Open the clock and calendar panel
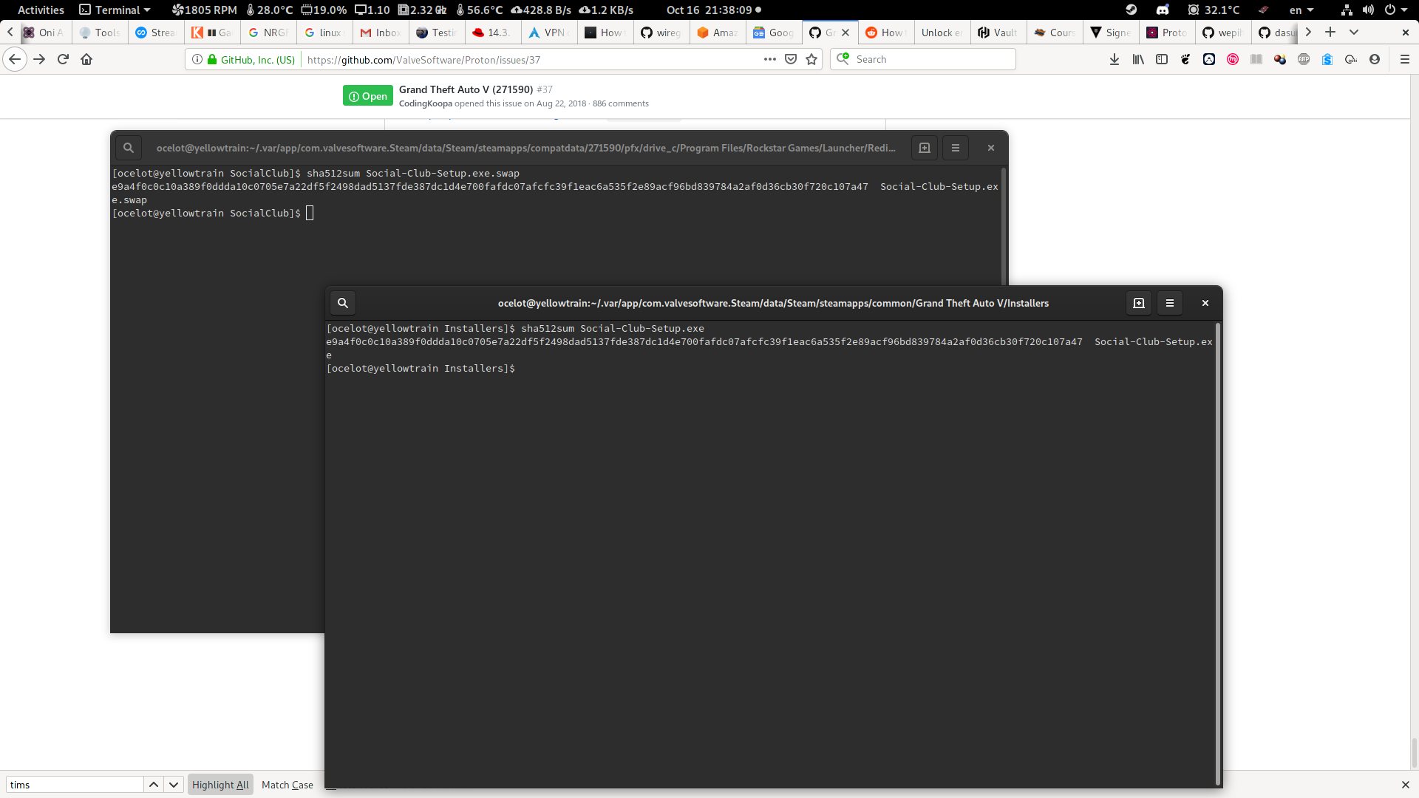 [713, 10]
